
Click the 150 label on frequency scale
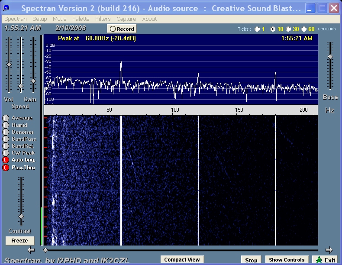pyautogui.click(x=239, y=110)
